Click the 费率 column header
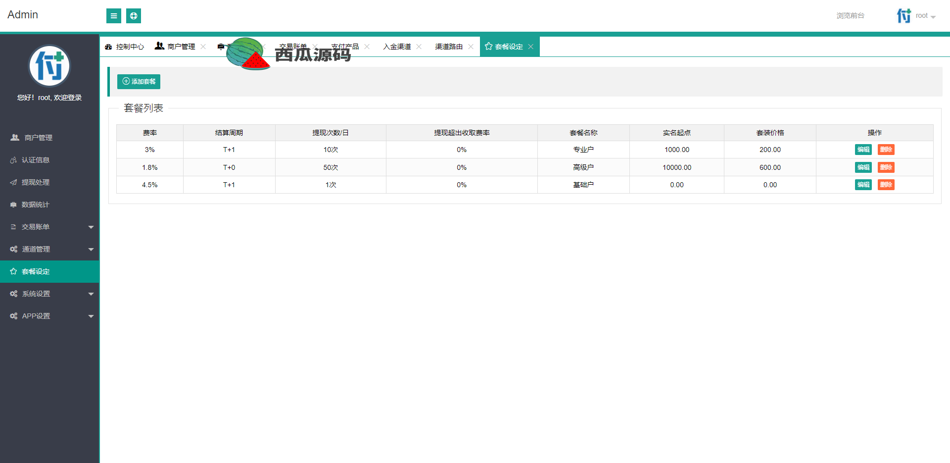Image resolution: width=950 pixels, height=463 pixels. (x=150, y=133)
